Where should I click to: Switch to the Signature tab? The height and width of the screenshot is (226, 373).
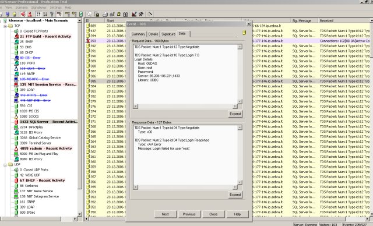[168, 34]
